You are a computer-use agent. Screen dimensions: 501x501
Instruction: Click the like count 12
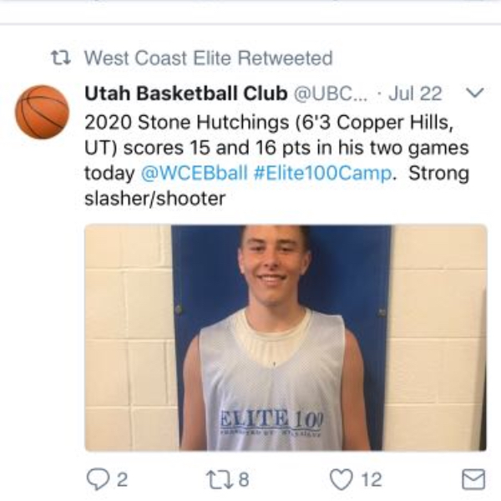(x=372, y=479)
